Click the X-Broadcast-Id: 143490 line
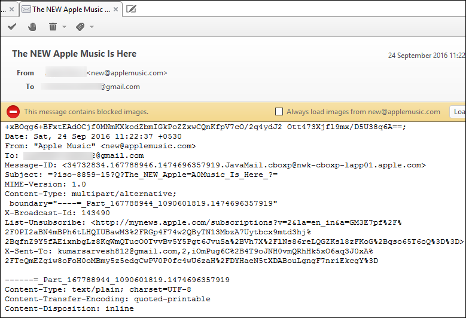The height and width of the screenshot is (318, 466). pyautogui.click(x=57, y=213)
